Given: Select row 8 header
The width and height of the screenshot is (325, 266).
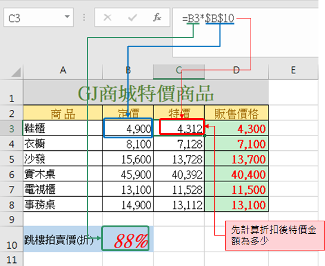Looking at the screenshot, I should (11, 205).
